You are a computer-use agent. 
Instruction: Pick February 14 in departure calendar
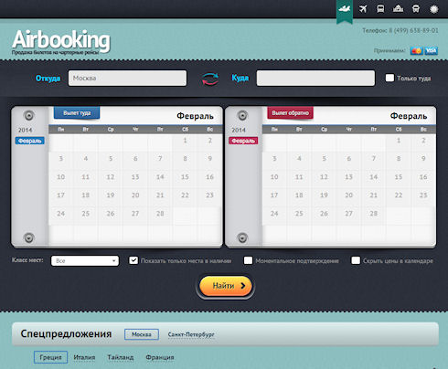pos(160,177)
